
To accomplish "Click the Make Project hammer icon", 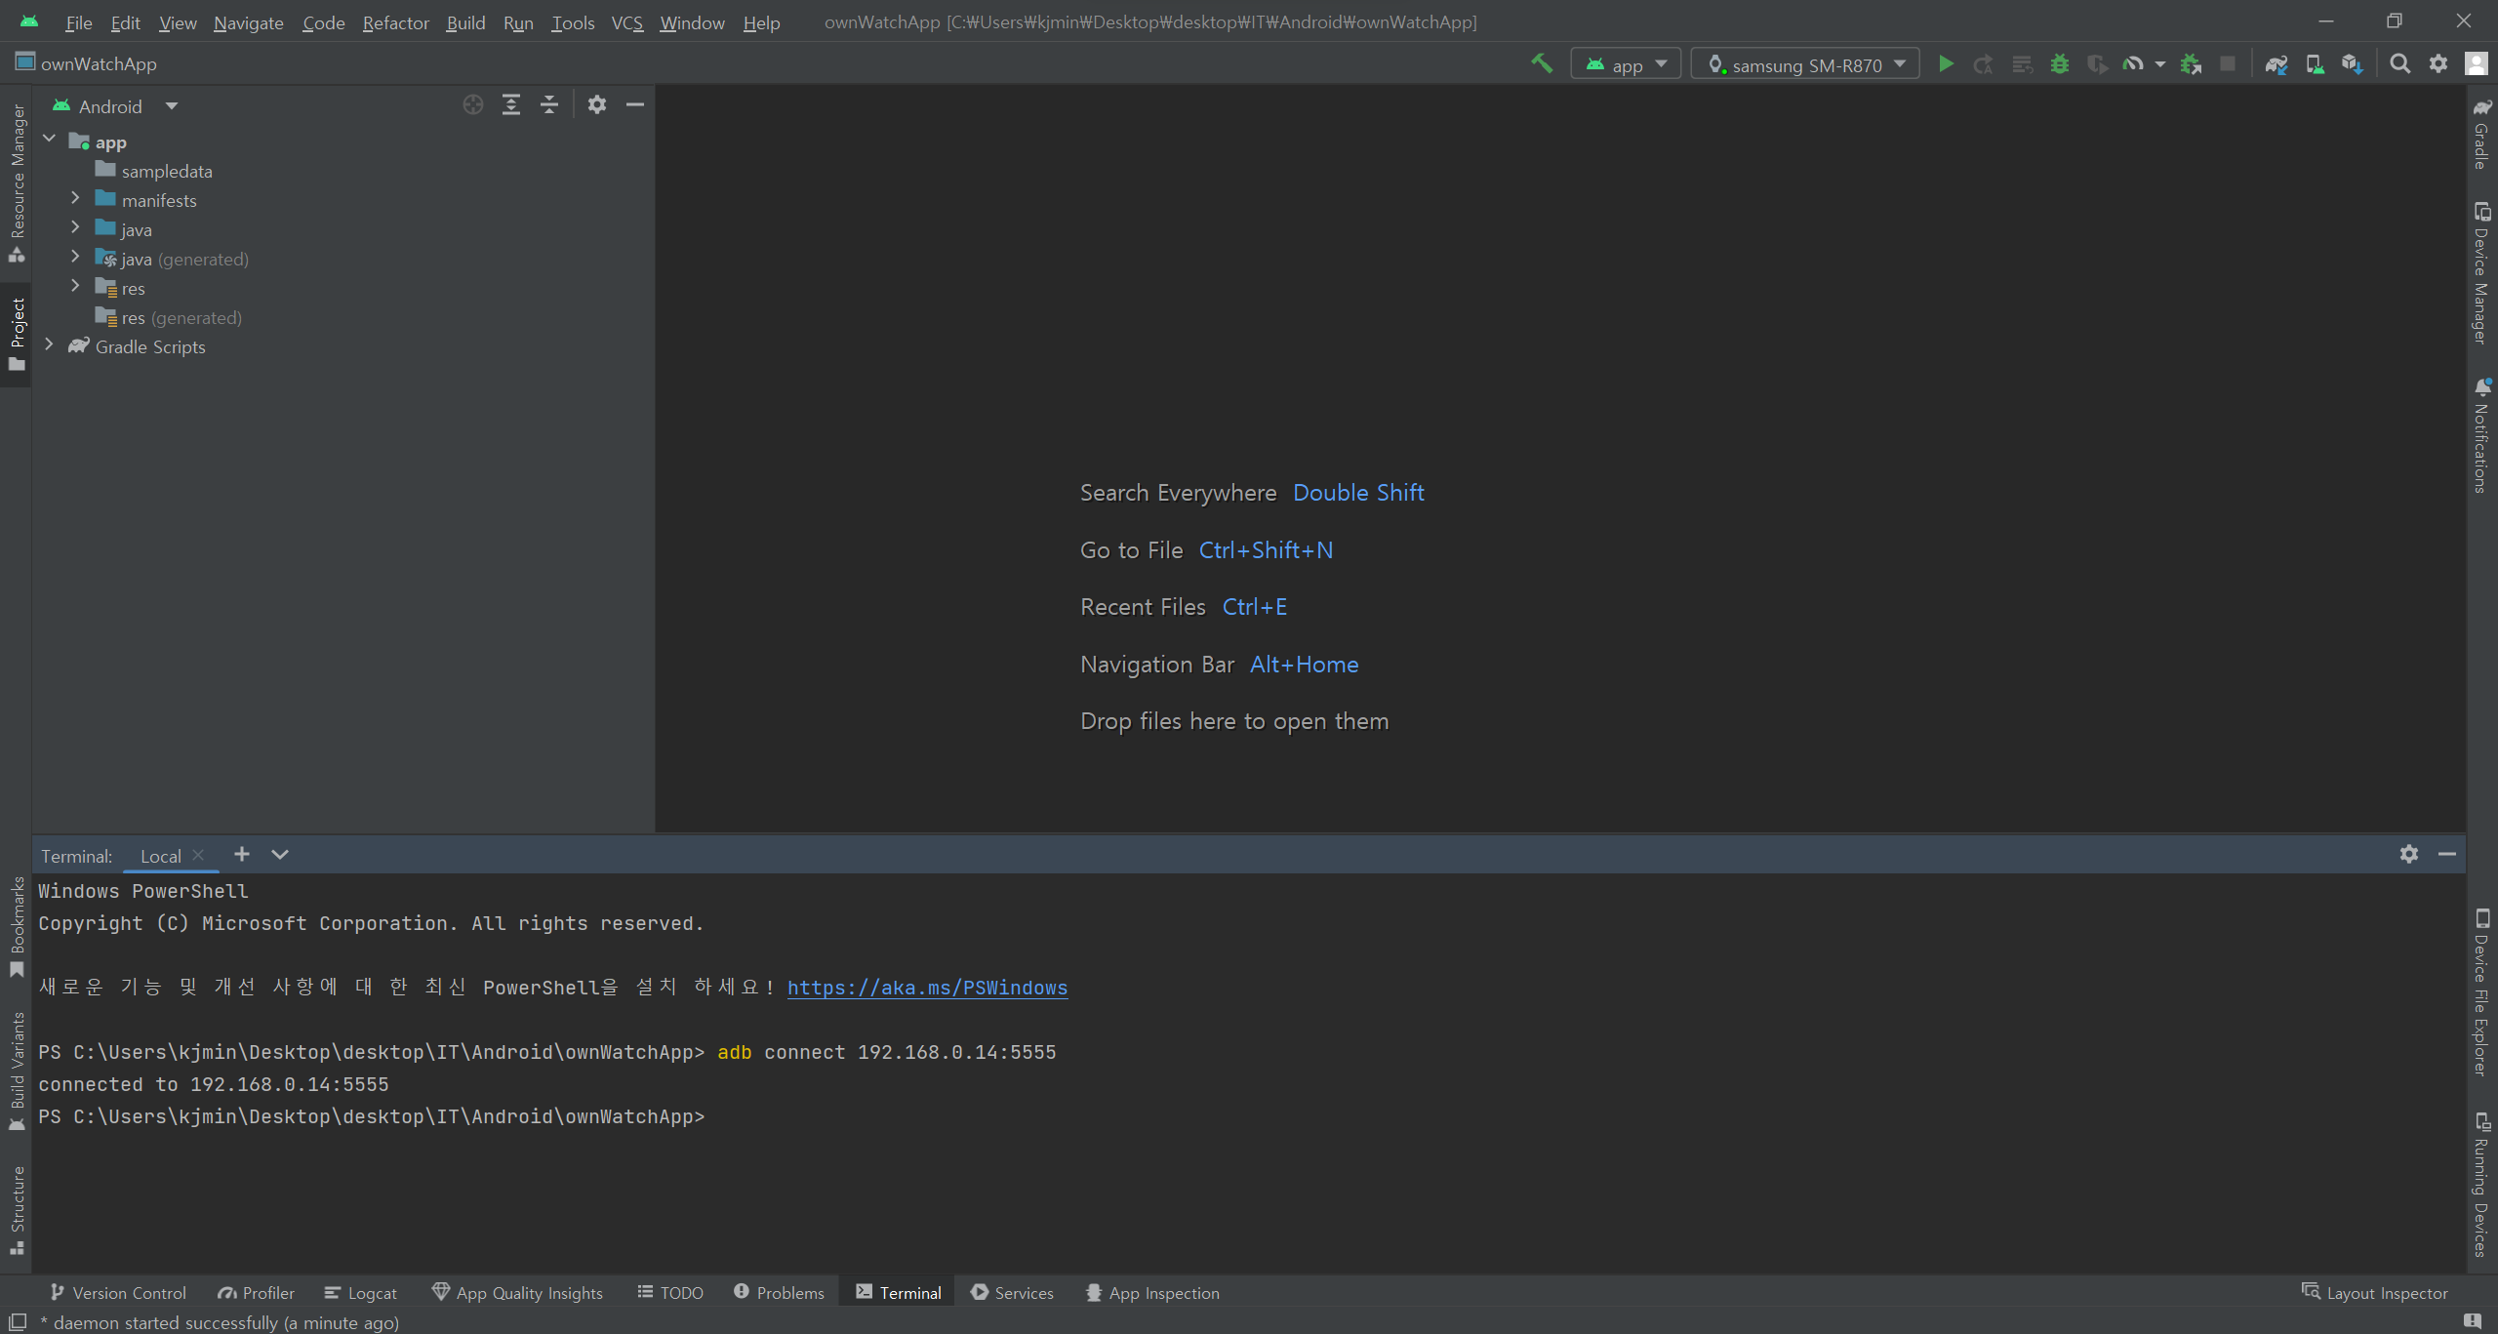I will point(1542,64).
